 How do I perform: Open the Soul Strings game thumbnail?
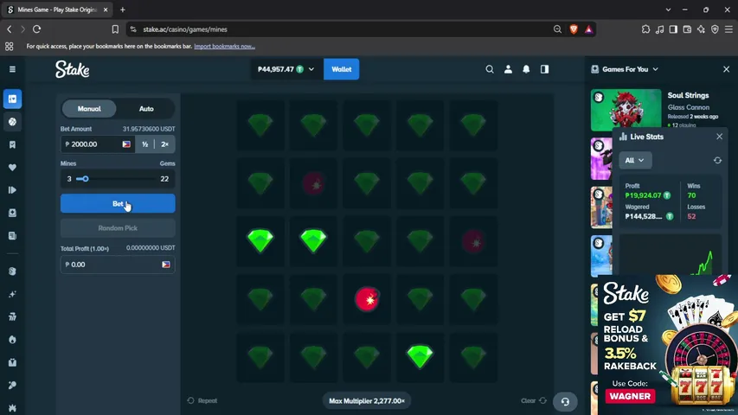pos(626,110)
